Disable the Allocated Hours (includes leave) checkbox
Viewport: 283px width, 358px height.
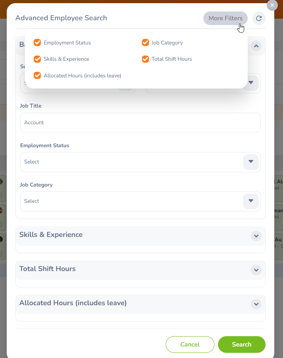click(38, 75)
